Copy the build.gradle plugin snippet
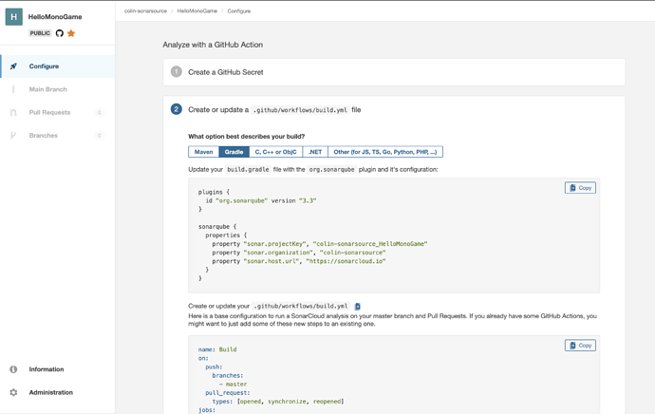Screen dimensions: 655x414 click(580, 188)
